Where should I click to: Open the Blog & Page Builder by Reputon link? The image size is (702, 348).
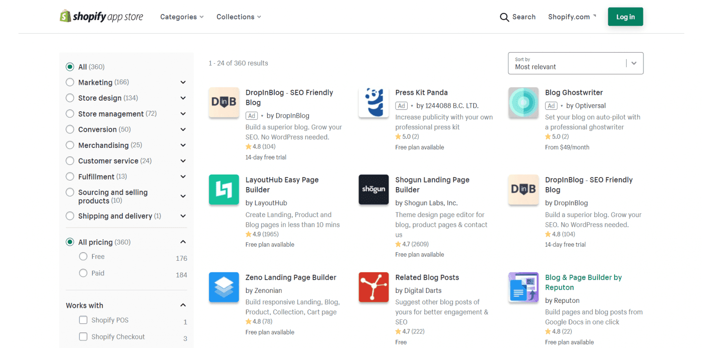click(583, 282)
